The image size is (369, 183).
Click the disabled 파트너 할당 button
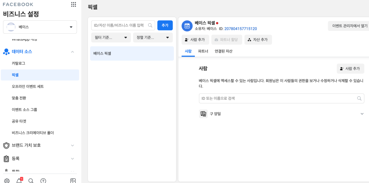click(x=227, y=40)
